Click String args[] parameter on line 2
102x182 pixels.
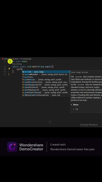pos(45,66)
